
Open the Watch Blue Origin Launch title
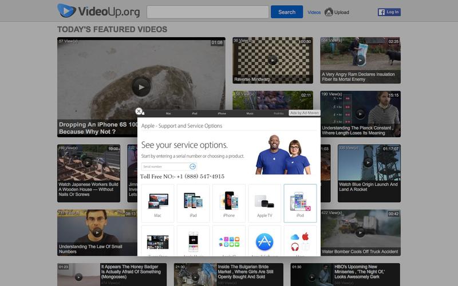pyautogui.click(x=368, y=187)
